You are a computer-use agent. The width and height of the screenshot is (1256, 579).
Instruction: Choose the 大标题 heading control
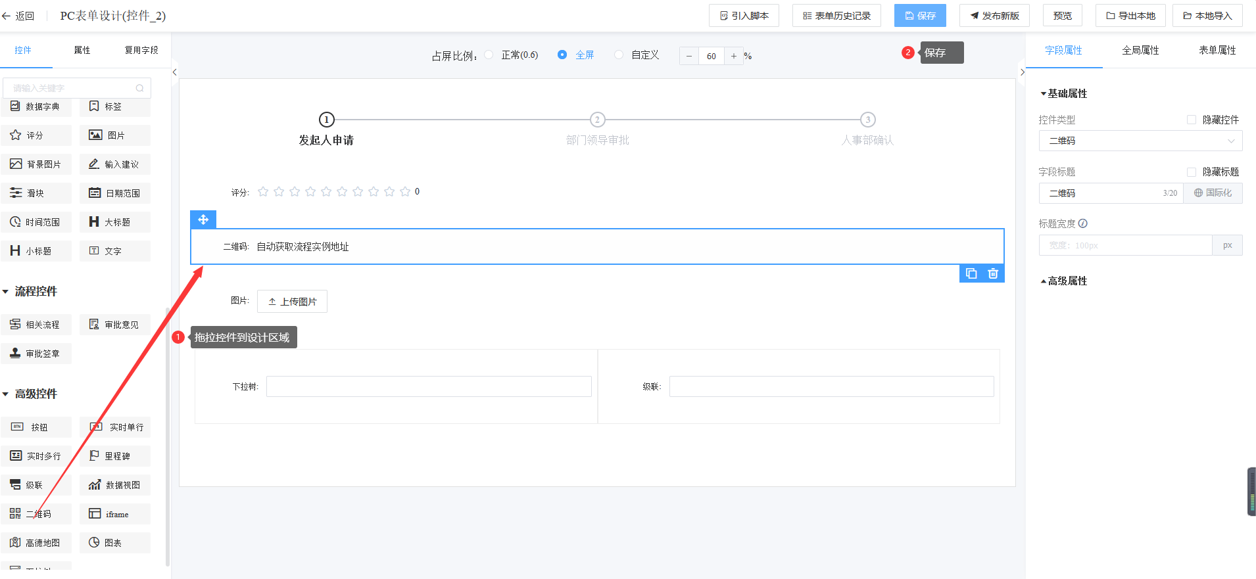(x=115, y=222)
